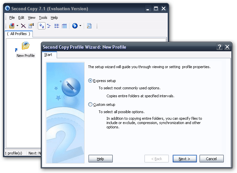Click the New Profile toolbar icon
Screen dimensions: 237x173
click(12, 26)
